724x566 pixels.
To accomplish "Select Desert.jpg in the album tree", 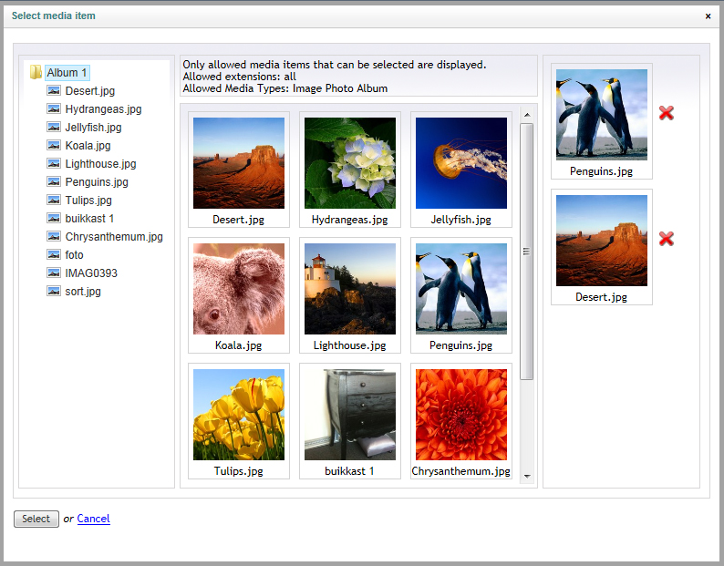I will (90, 91).
